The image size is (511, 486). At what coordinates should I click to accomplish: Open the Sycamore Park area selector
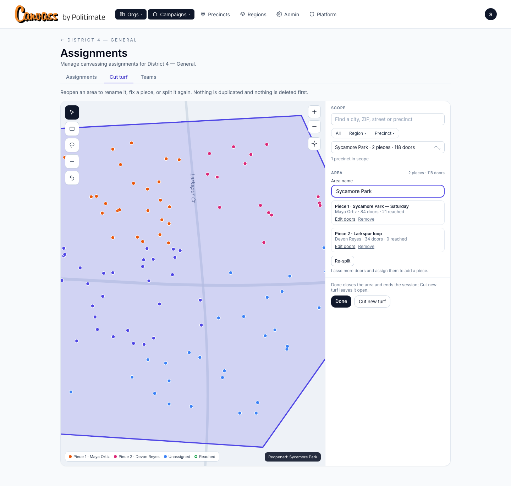(x=388, y=147)
